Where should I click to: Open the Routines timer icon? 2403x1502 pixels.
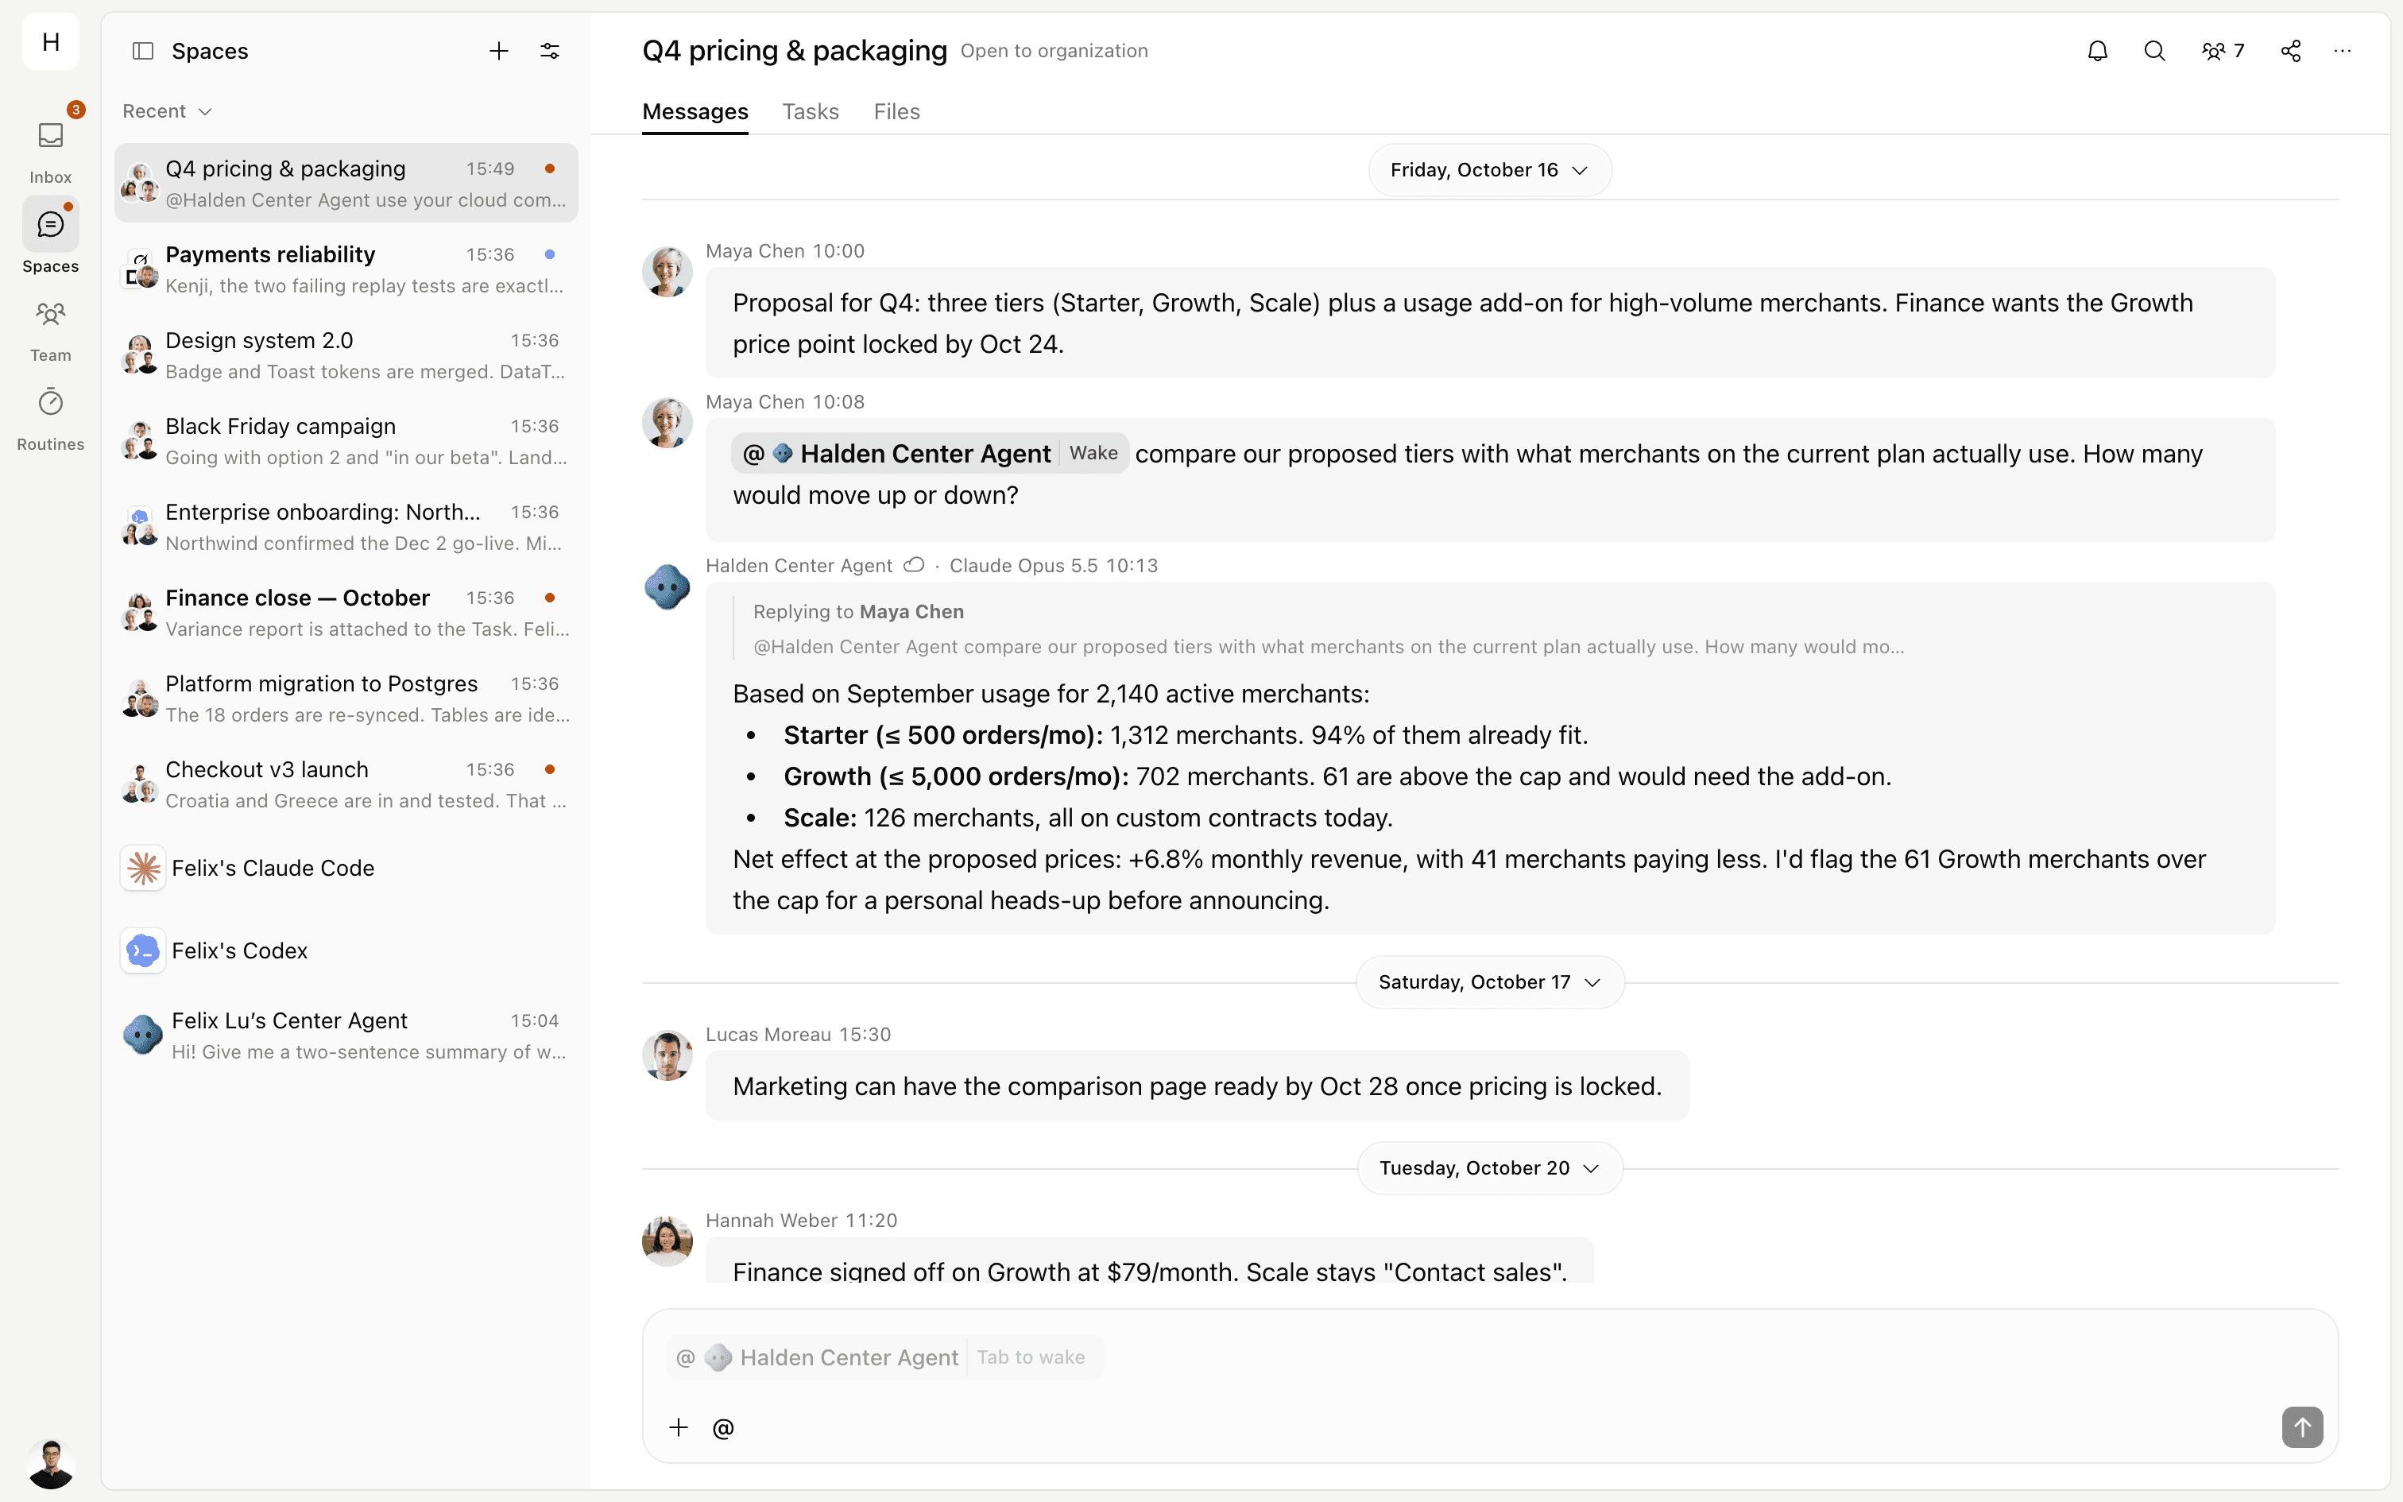click(x=51, y=402)
